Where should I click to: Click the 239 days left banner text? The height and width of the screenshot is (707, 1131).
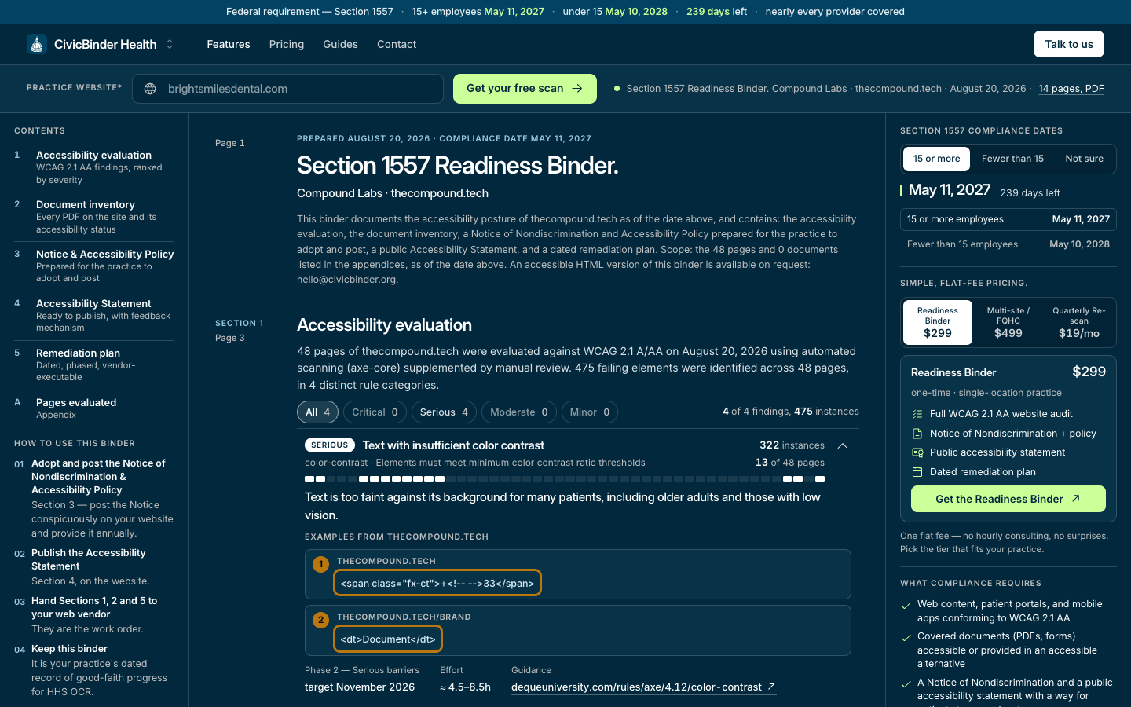tap(716, 12)
